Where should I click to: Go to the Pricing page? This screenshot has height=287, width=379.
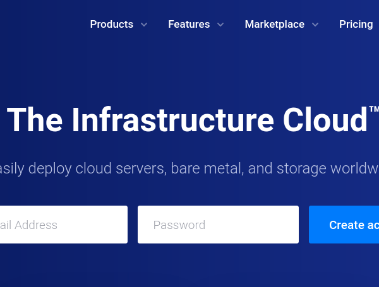coord(356,24)
